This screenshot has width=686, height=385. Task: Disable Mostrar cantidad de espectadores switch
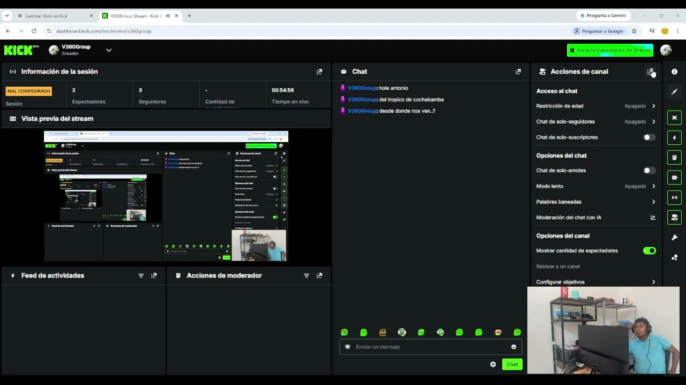(x=649, y=251)
